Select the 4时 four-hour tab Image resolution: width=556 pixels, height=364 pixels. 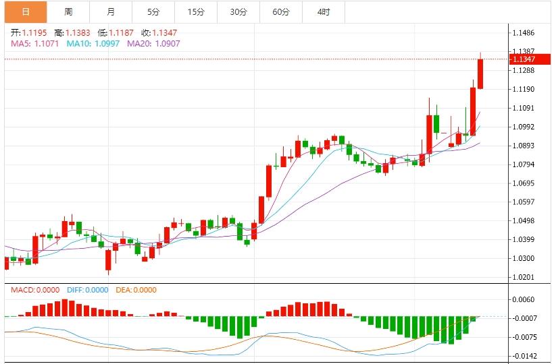click(324, 12)
